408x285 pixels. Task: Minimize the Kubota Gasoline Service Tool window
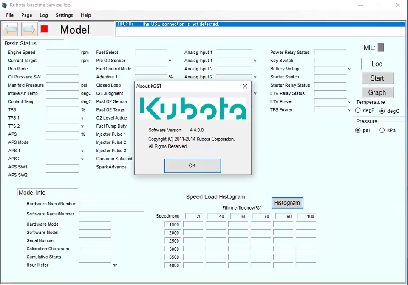click(360, 5)
